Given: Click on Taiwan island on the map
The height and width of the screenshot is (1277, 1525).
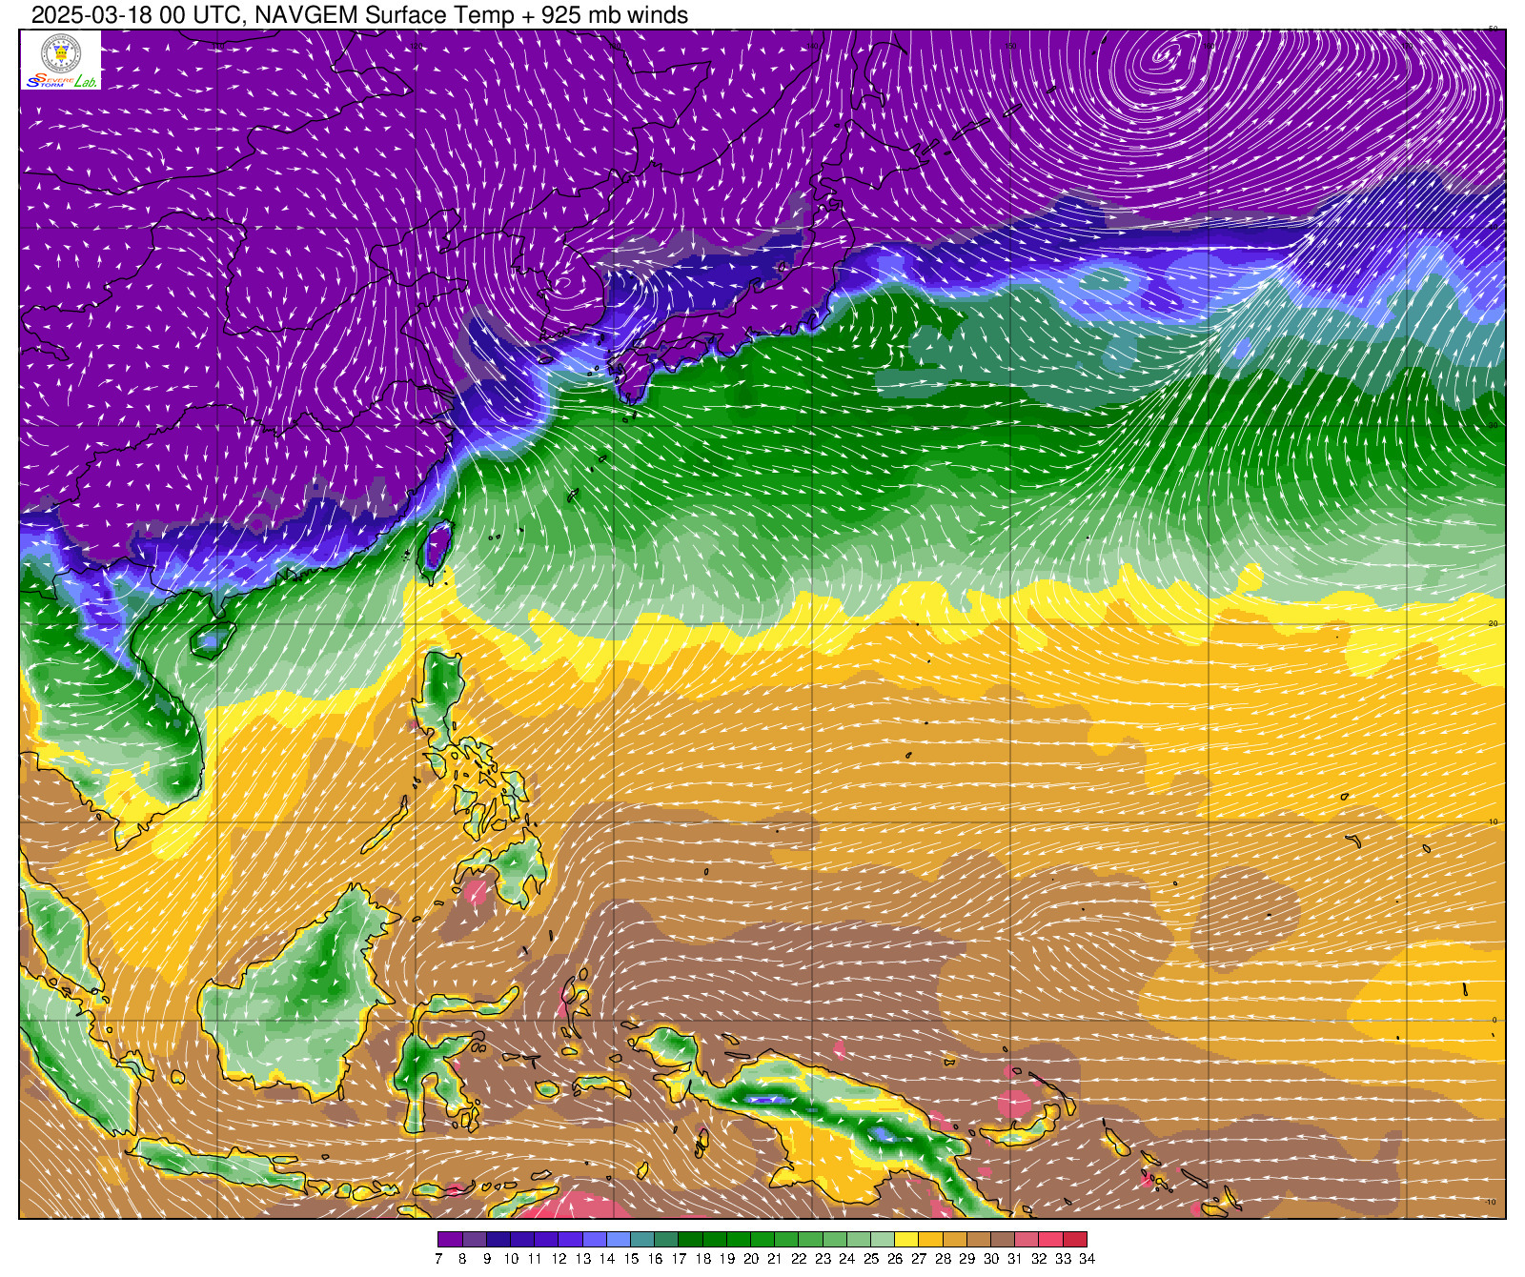Looking at the screenshot, I should (437, 548).
